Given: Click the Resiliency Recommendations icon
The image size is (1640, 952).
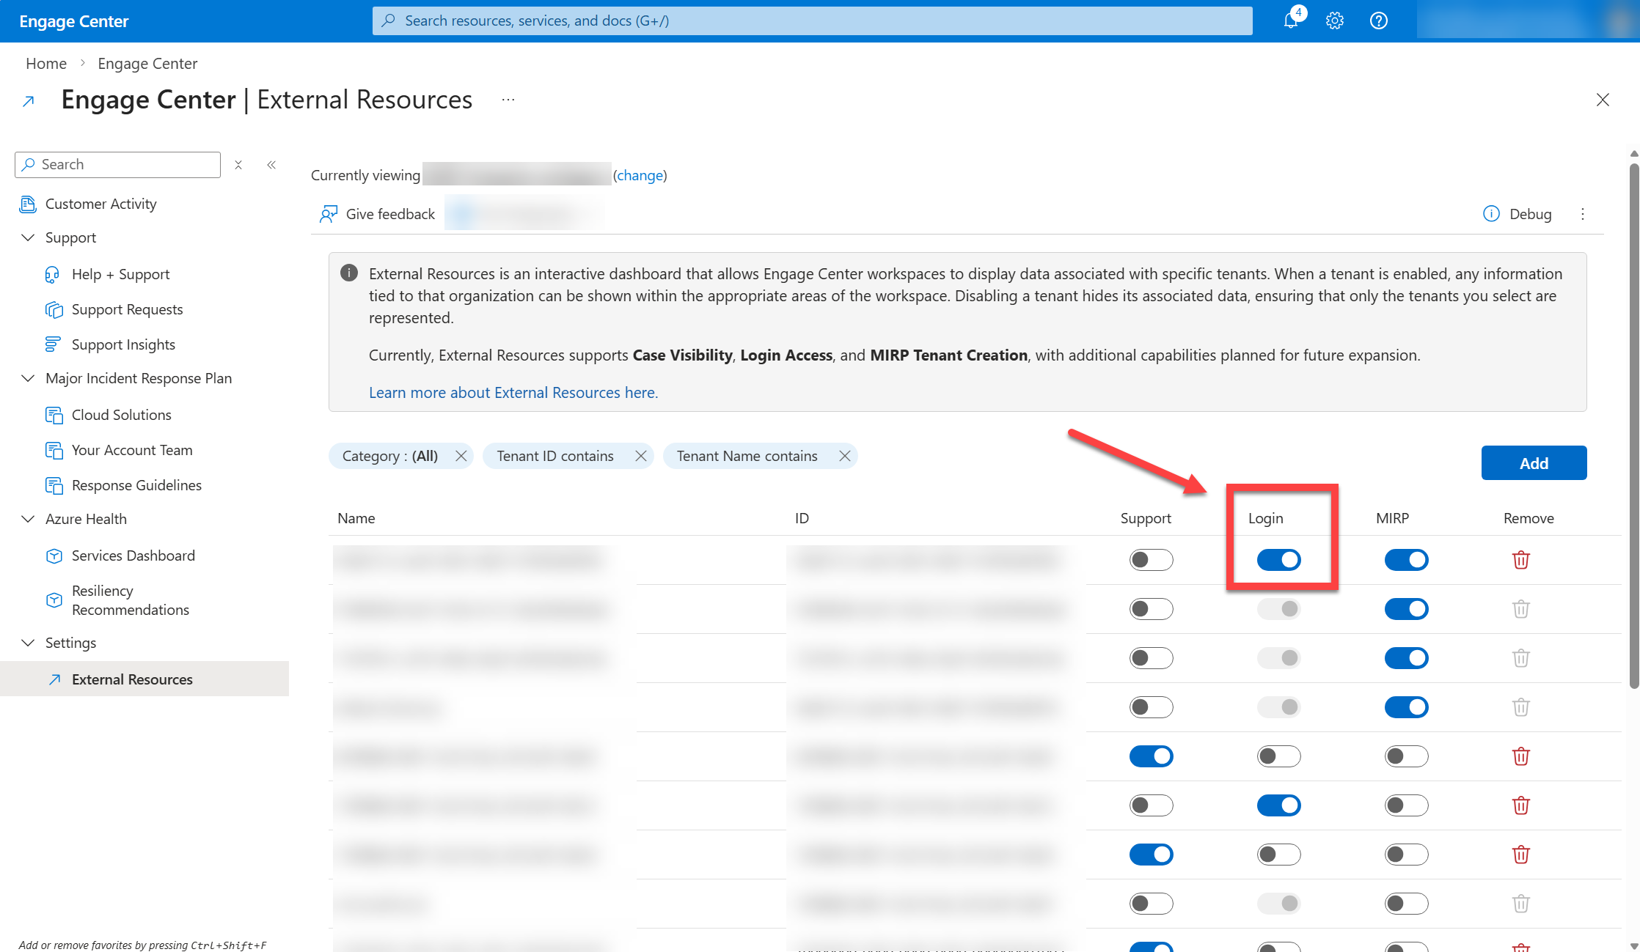Looking at the screenshot, I should tap(54, 599).
